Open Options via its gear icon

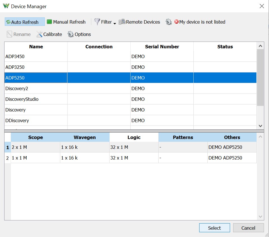(x=70, y=34)
